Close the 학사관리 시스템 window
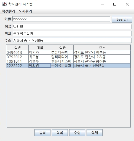The image size is (134, 141). tap(127, 4)
